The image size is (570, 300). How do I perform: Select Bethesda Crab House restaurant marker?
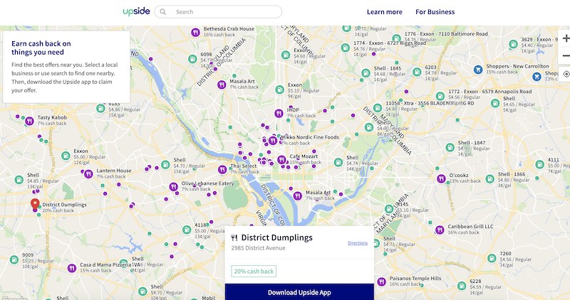coord(195,32)
